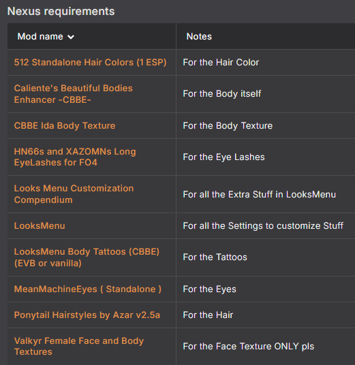355x365 pixels.
Task: Select note 'For all the Extra Stuff in LooksMenu'
Action: (x=259, y=194)
